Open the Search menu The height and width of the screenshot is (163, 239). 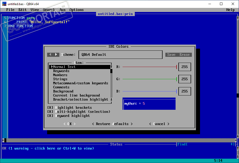pyautogui.click(x=49, y=10)
